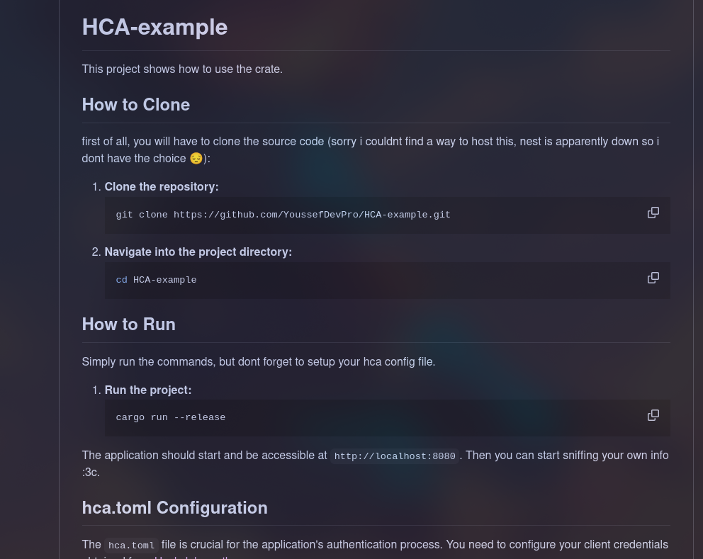Click the "Simply run the commands" paragraph

tap(258, 362)
